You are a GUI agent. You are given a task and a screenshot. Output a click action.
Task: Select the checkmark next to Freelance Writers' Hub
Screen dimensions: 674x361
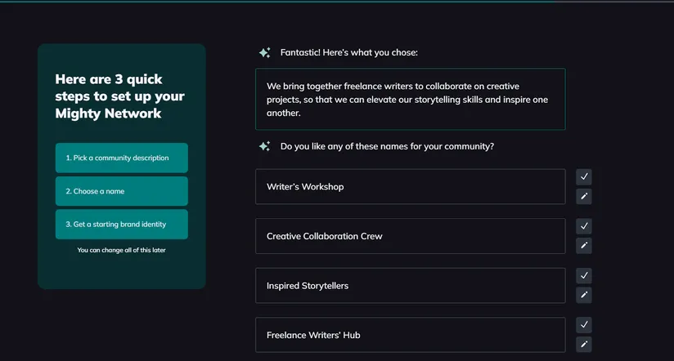(583, 325)
